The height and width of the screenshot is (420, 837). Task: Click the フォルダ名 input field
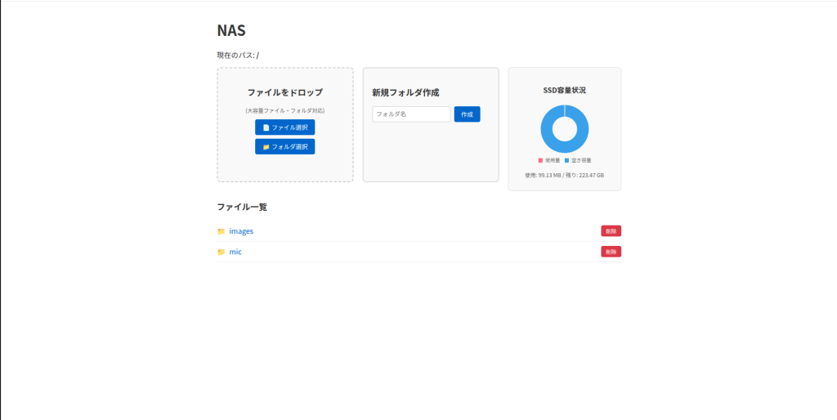412,114
